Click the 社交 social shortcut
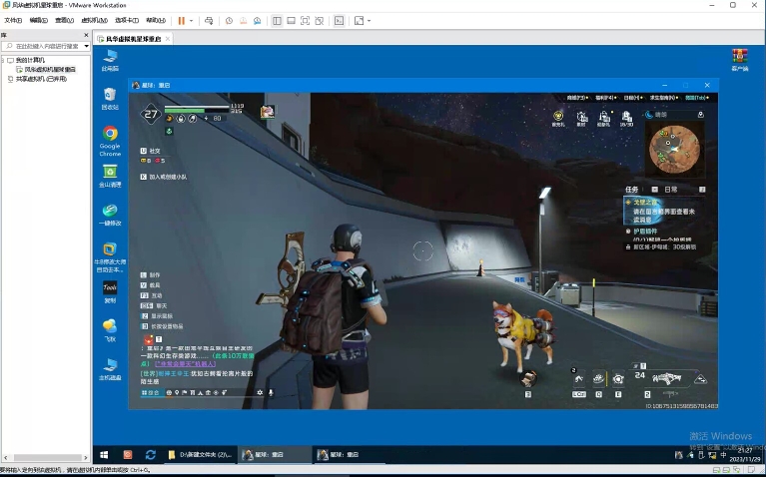 [151, 151]
